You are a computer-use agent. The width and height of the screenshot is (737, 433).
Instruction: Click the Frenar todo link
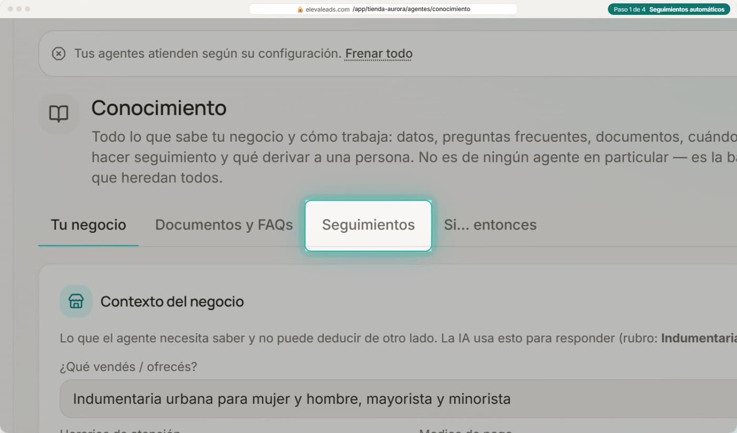pos(379,54)
